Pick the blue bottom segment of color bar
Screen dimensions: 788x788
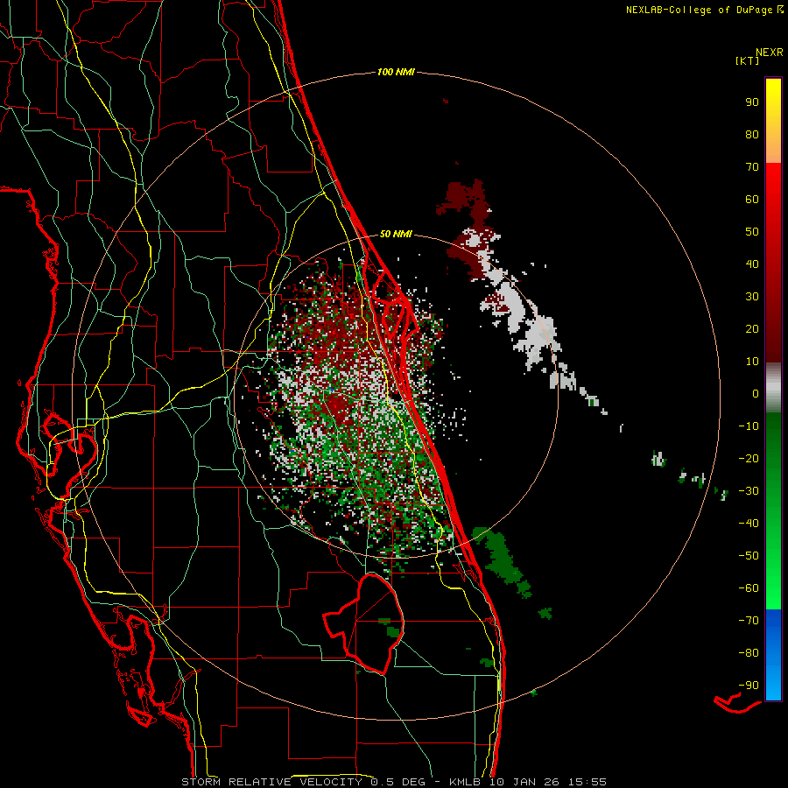click(773, 655)
